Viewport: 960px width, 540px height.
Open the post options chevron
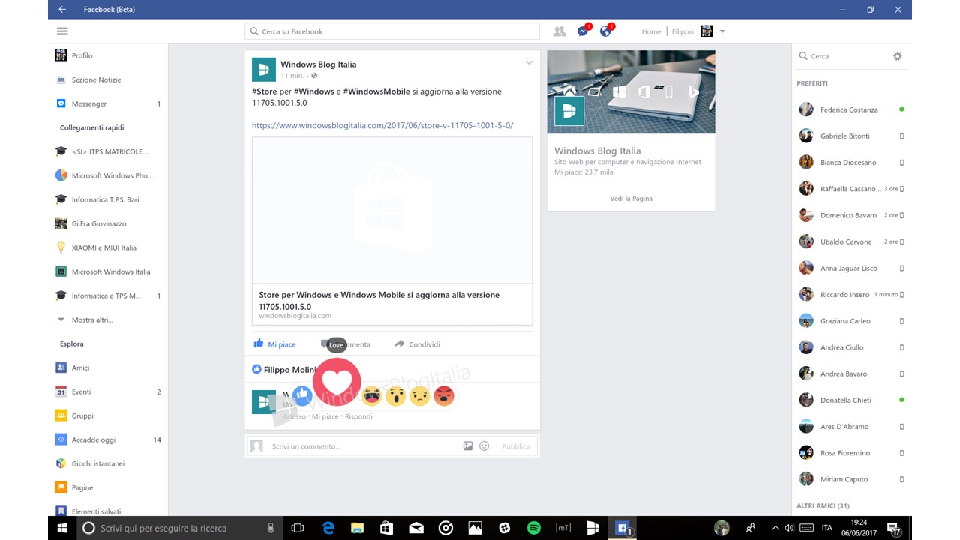click(x=529, y=63)
